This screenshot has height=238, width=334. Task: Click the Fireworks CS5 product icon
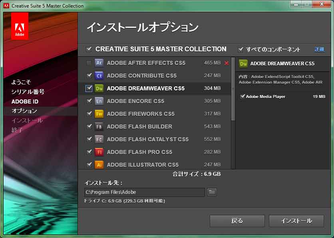coord(99,114)
